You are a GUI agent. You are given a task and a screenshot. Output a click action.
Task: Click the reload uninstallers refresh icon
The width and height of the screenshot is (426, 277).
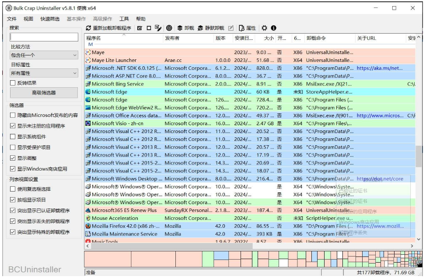point(88,28)
